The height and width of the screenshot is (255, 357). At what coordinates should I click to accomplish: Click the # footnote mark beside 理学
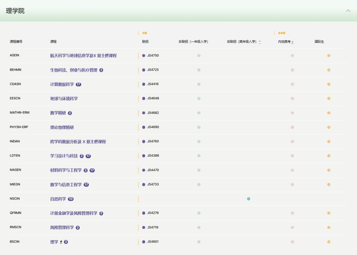coord(61,242)
